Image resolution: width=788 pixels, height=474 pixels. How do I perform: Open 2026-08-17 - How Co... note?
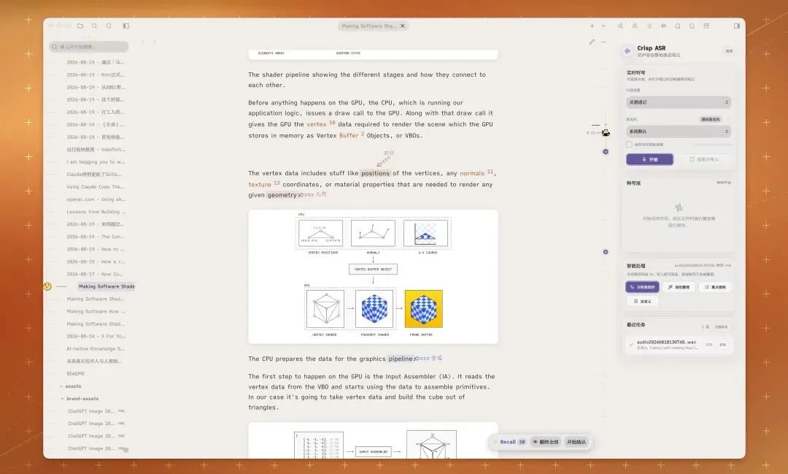click(95, 274)
